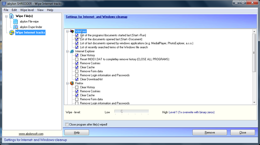260x145 pixels.
Task: Click the Close button at the bottom right
Action: 243,132
